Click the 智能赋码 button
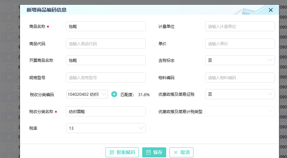 pyautogui.click(x=122, y=152)
